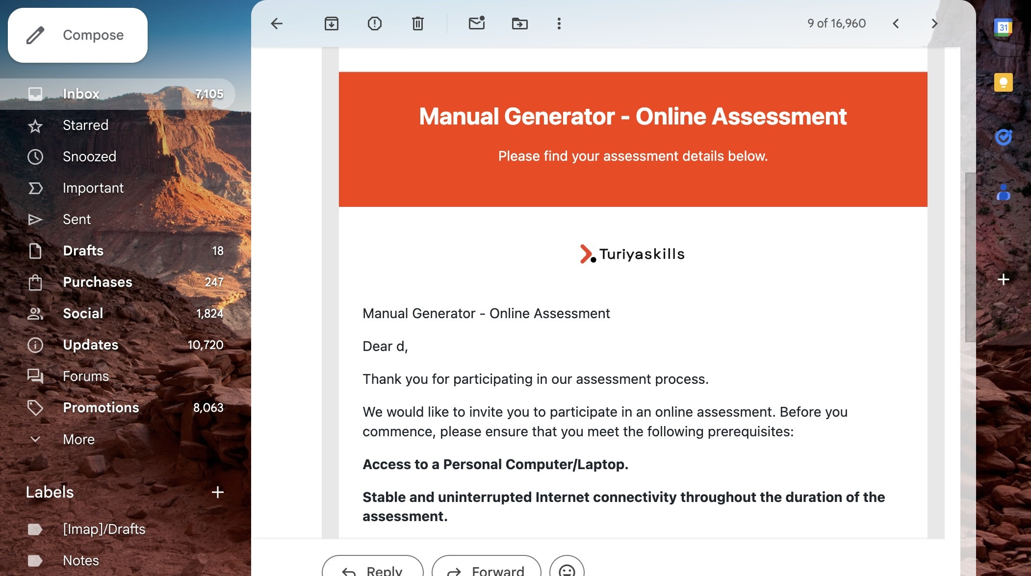Delete this email with trash icon

[418, 24]
